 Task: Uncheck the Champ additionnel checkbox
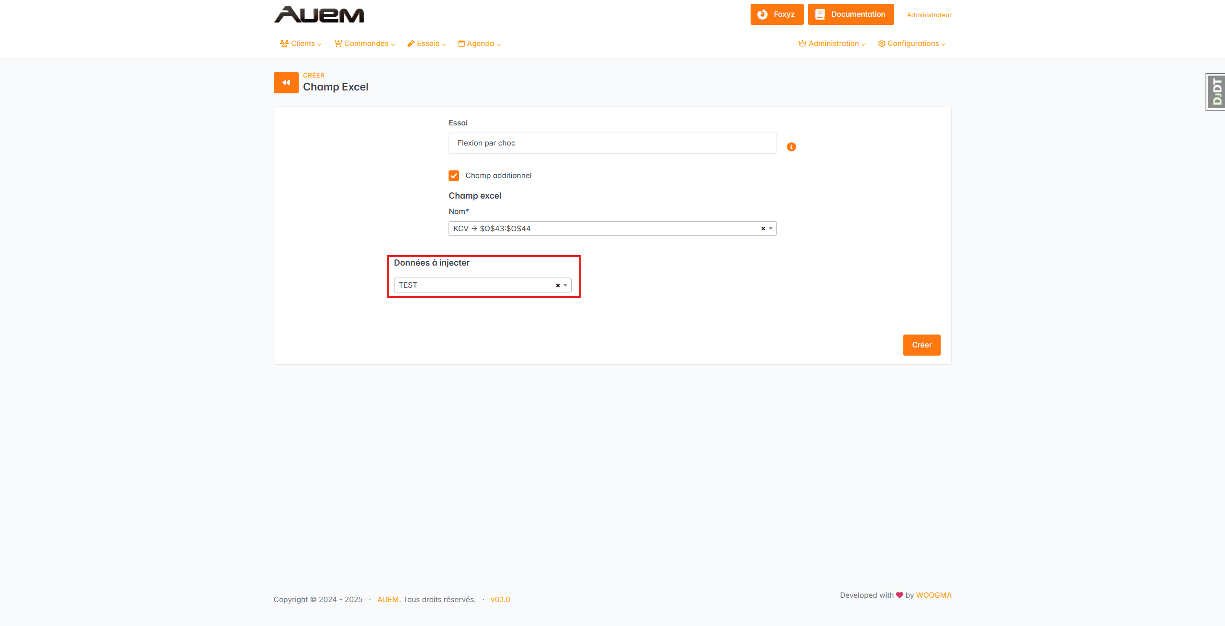coord(454,176)
